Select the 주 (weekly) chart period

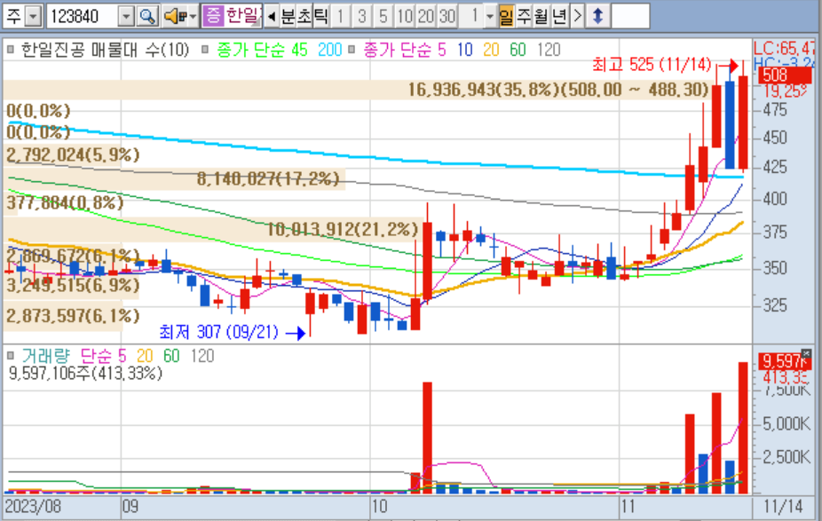[x=523, y=16]
